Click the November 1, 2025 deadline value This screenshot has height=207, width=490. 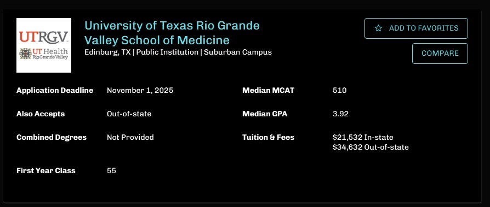click(140, 91)
